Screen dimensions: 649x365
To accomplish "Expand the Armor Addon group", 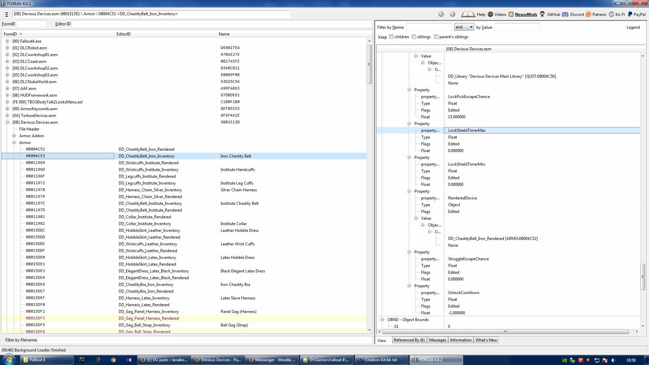I will 14,136.
